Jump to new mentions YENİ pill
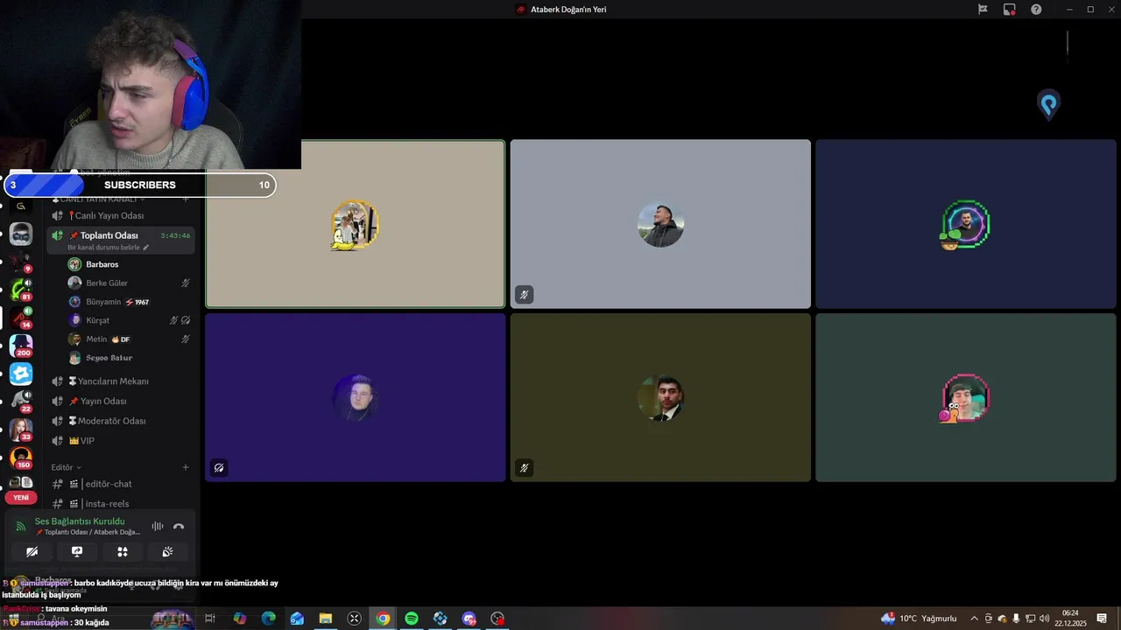This screenshot has width=1121, height=630. pyautogui.click(x=21, y=497)
